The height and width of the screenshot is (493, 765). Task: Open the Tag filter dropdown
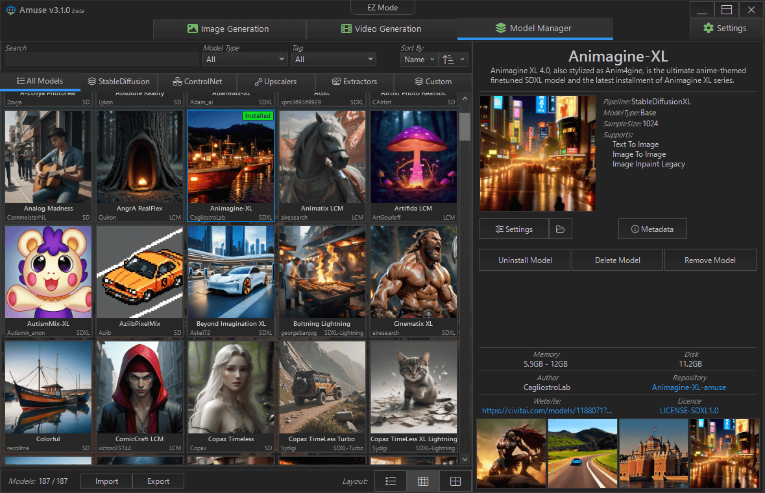[334, 60]
